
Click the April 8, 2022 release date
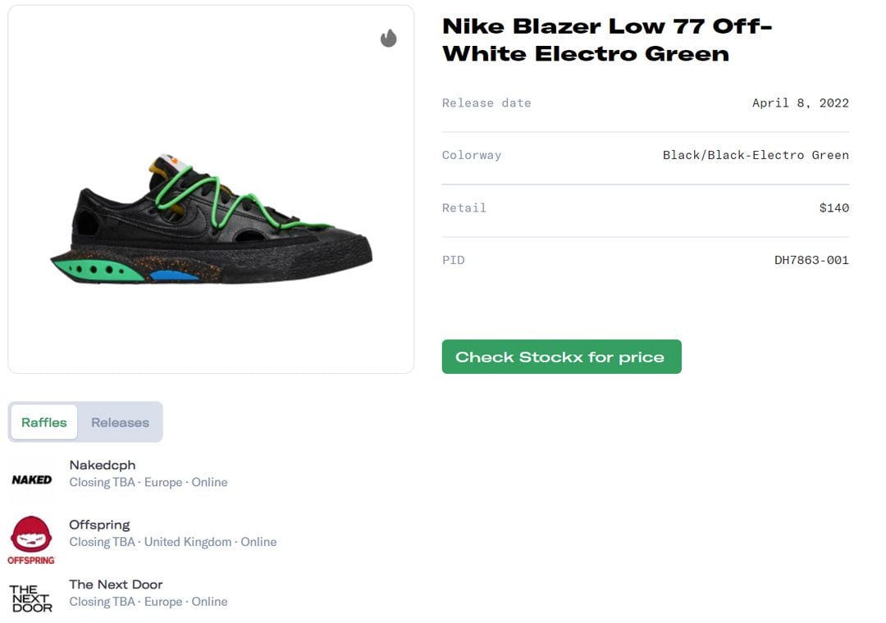800,102
